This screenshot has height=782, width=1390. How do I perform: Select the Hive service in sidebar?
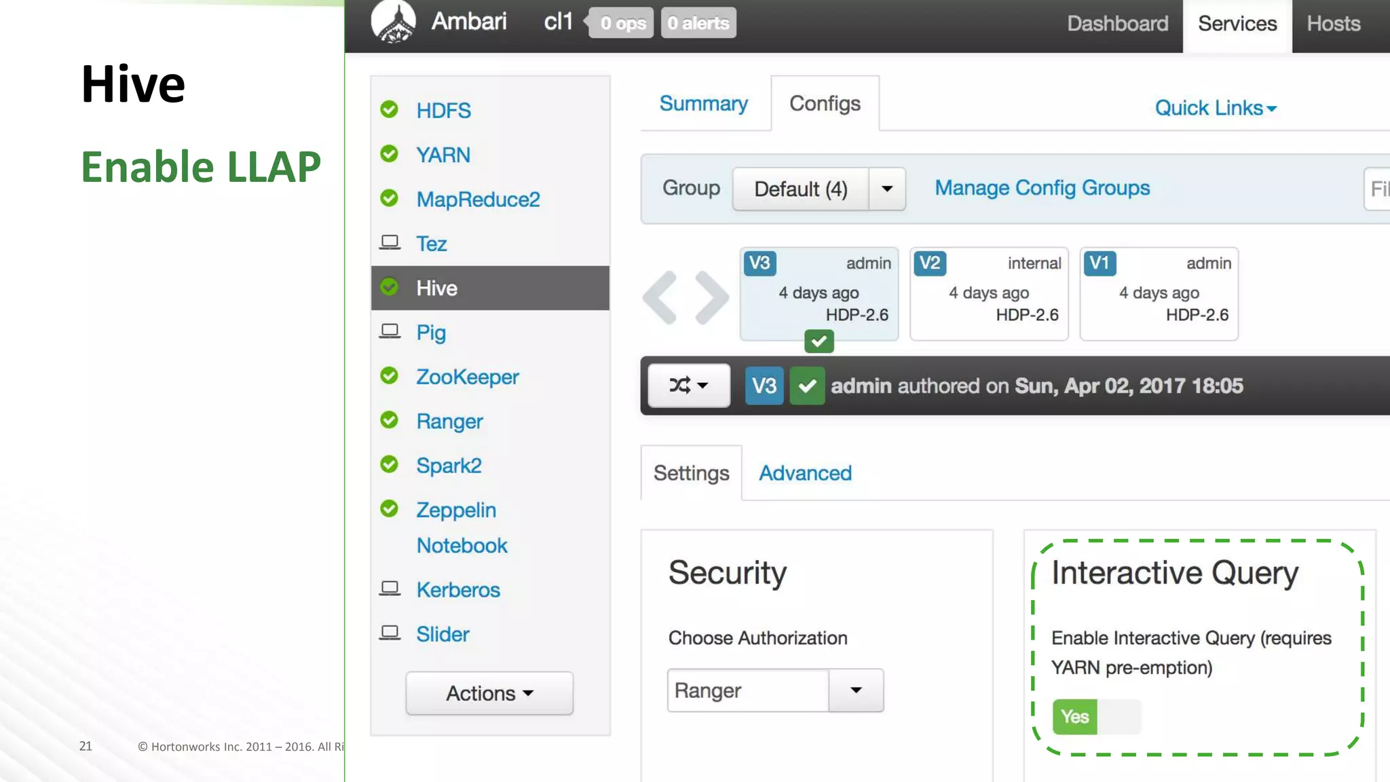(490, 288)
